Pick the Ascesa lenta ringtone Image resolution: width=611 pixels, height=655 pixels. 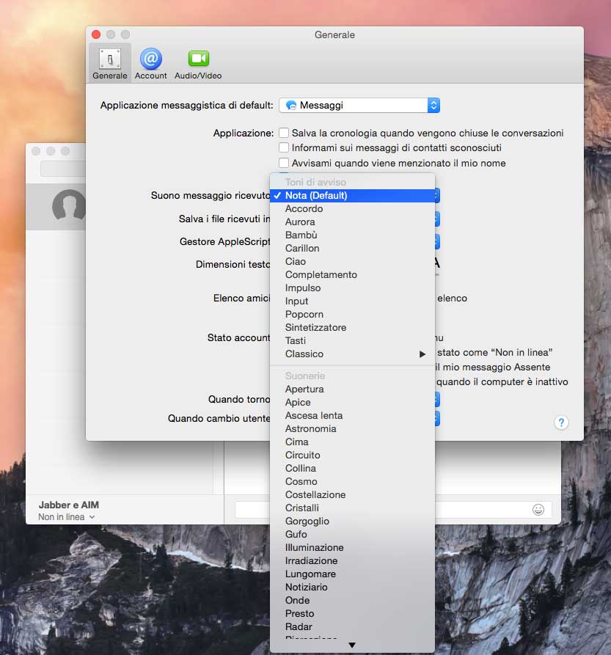coord(352,416)
